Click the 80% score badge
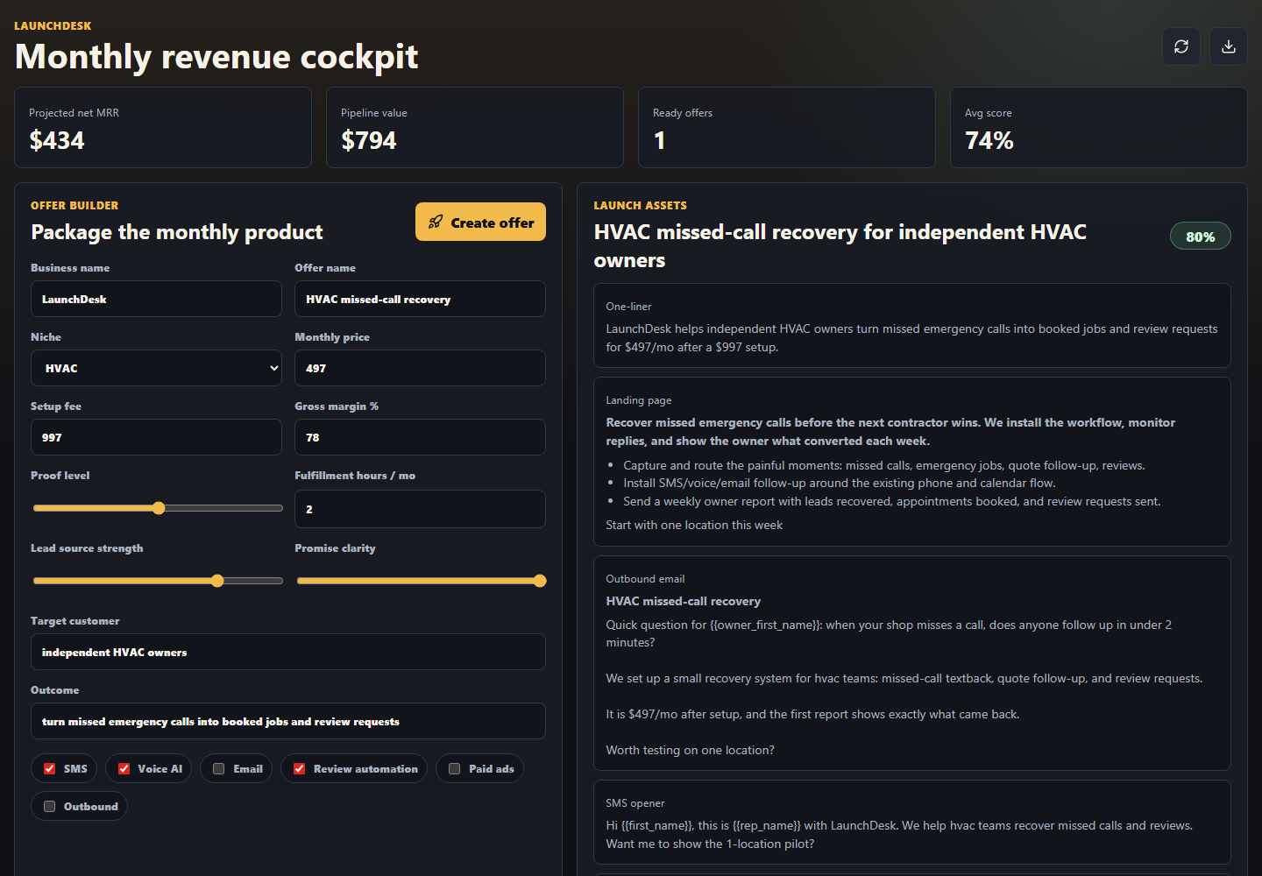Viewport: 1262px width, 876px height. pyautogui.click(x=1201, y=237)
